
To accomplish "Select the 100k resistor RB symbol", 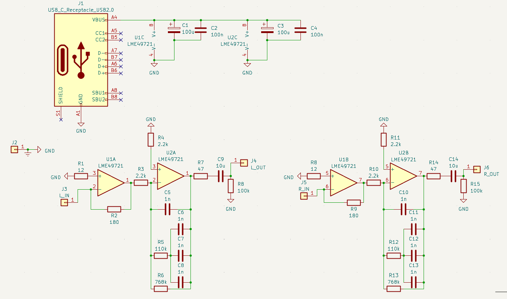I will click(x=231, y=186).
